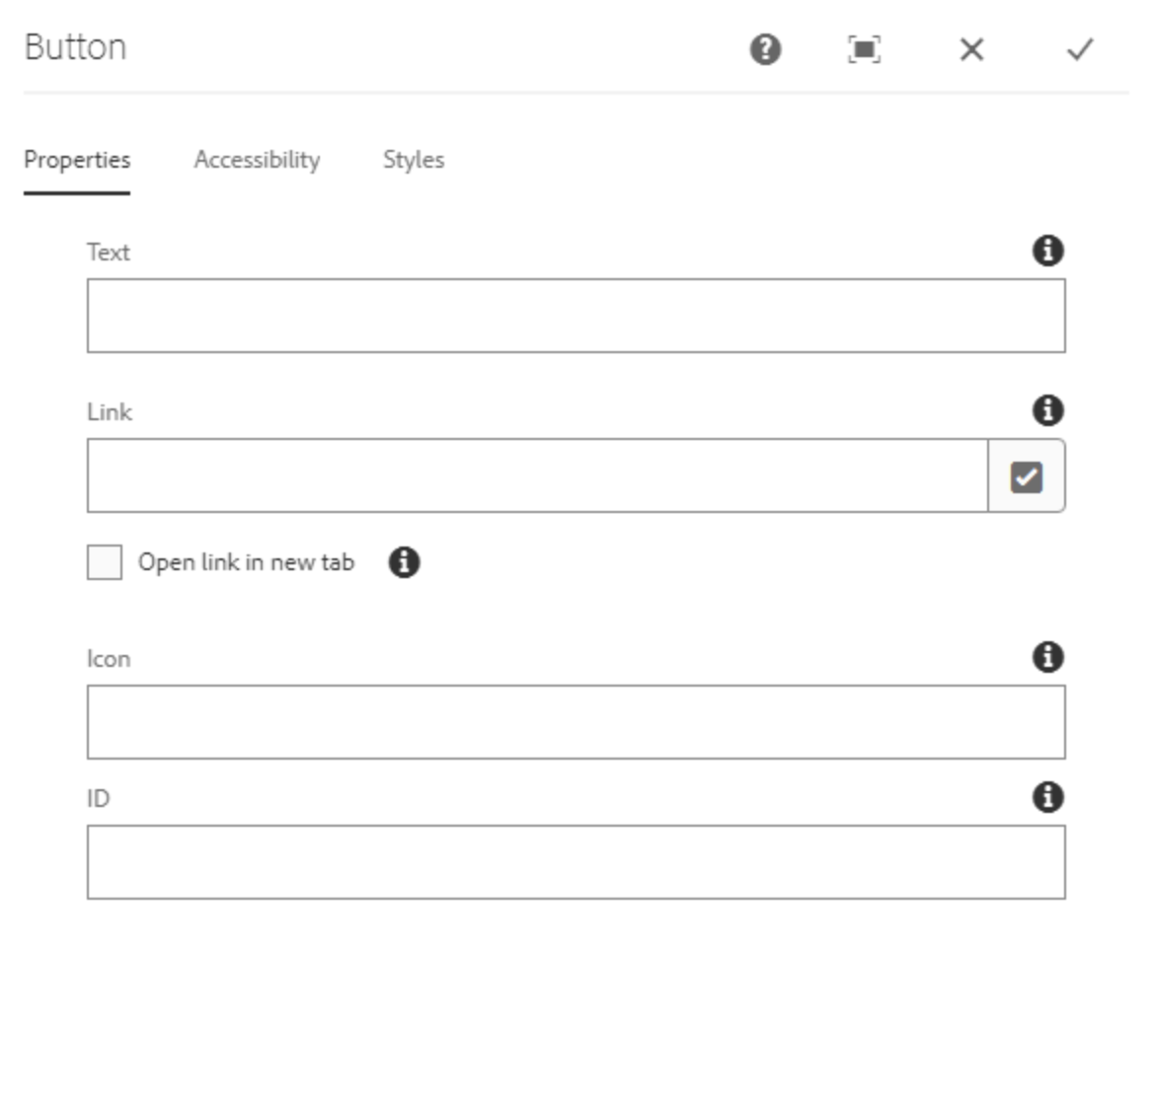
Task: Select the Properties tab
Action: click(x=77, y=160)
